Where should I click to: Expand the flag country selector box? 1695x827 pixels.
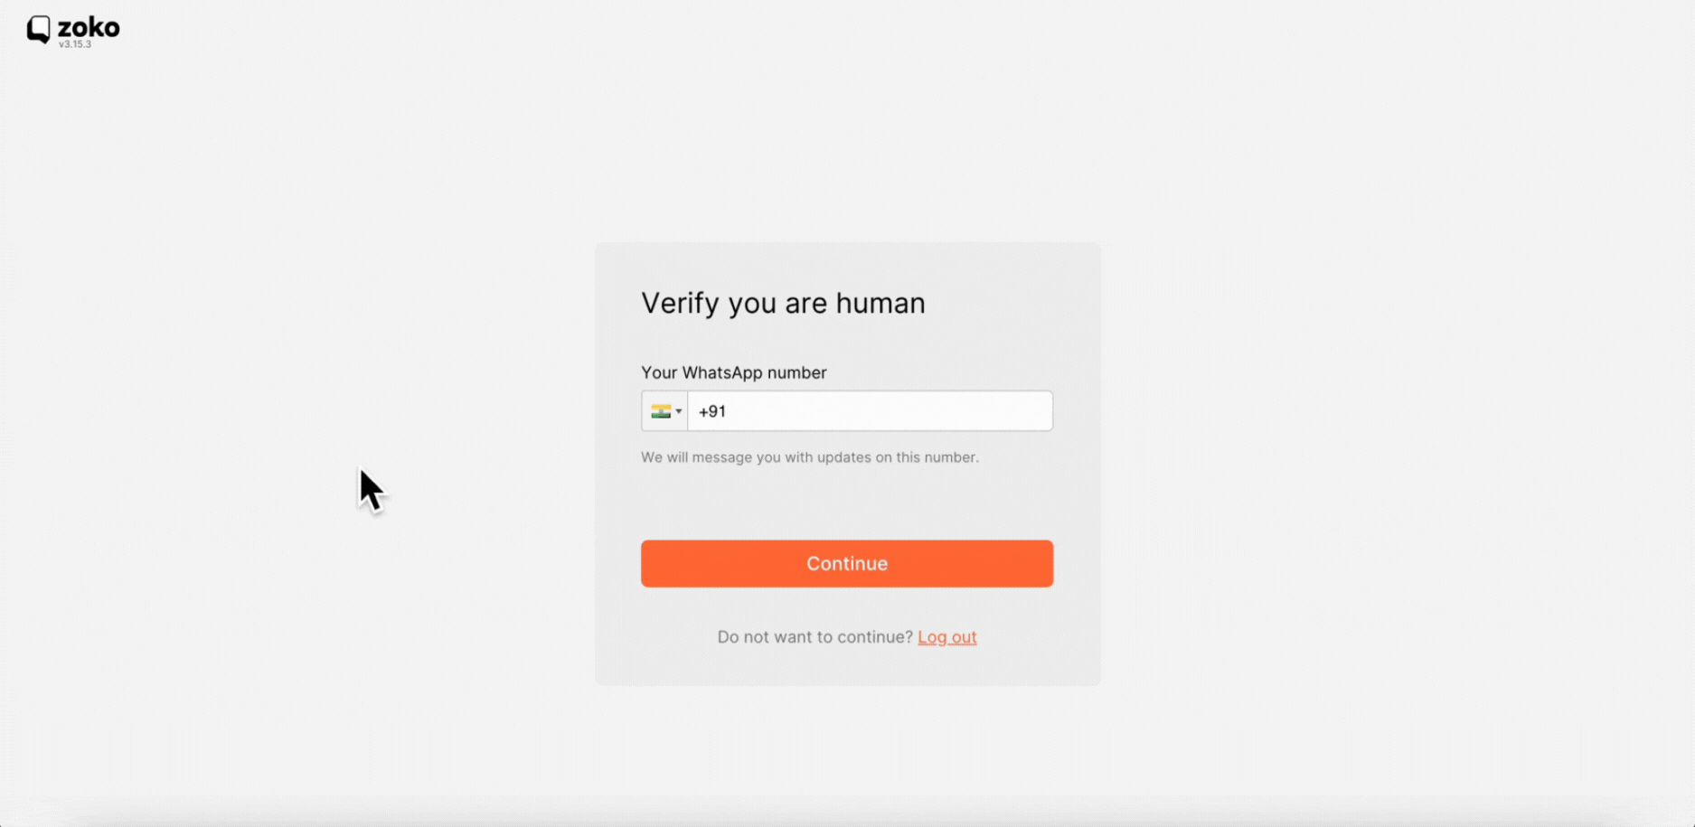[x=664, y=411]
